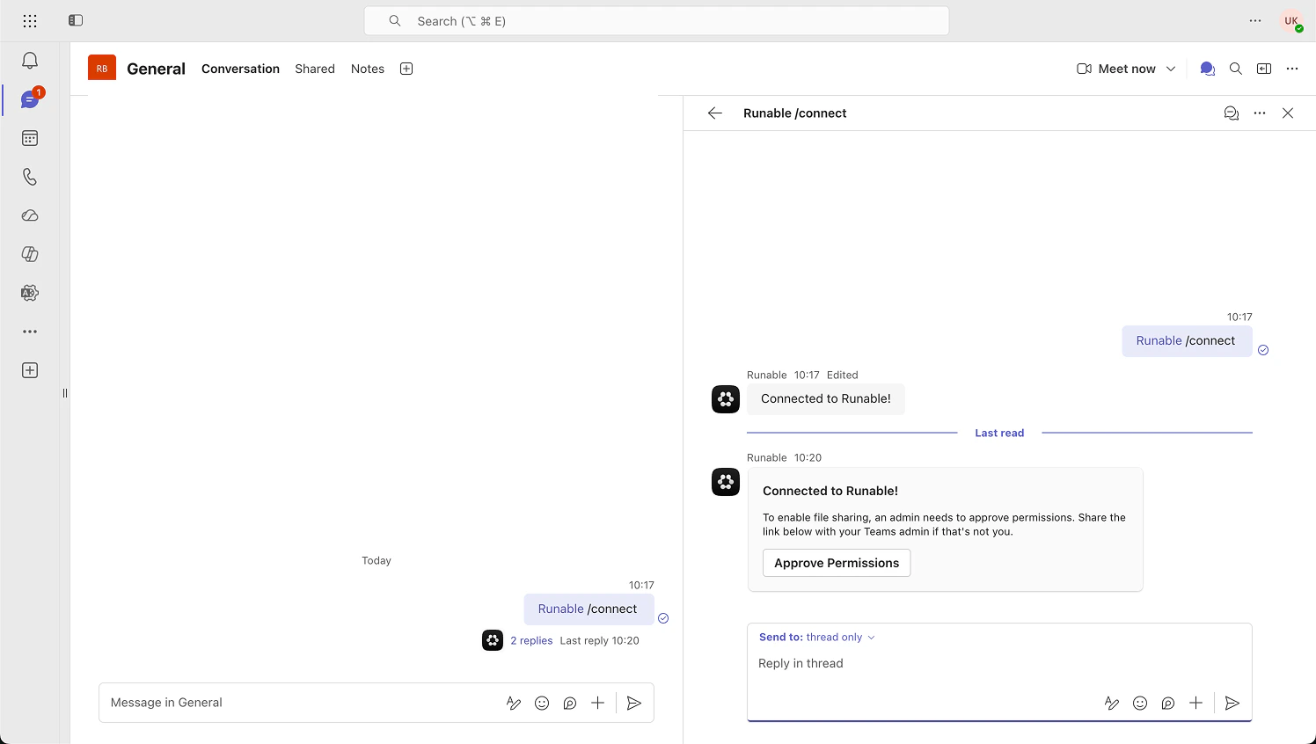Click the Last read marker label
1316x744 pixels.
pos(999,433)
